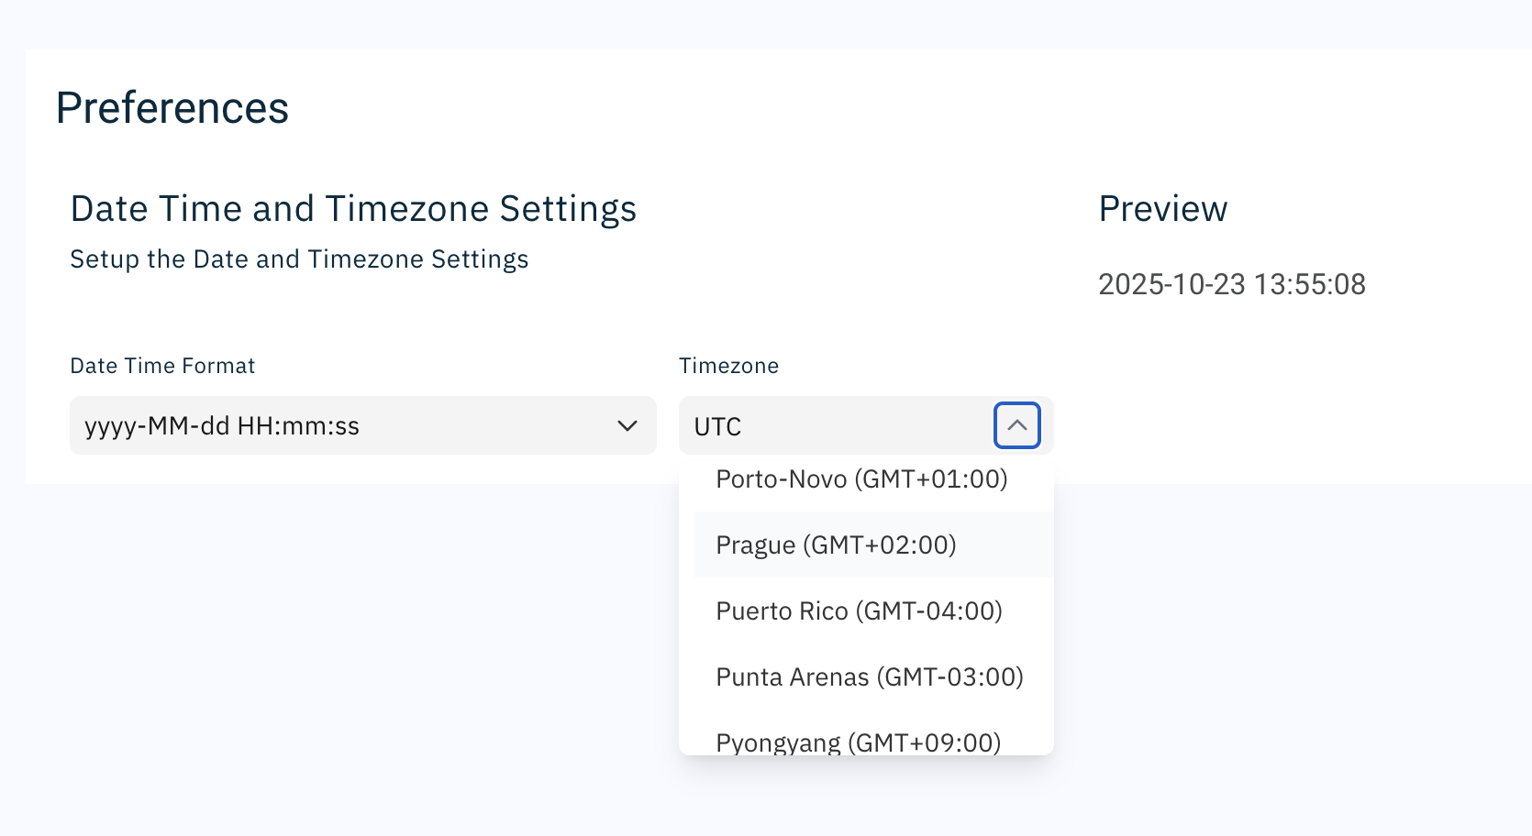Click the Preview section heading
The width and height of the screenshot is (1532, 836).
[x=1162, y=209]
